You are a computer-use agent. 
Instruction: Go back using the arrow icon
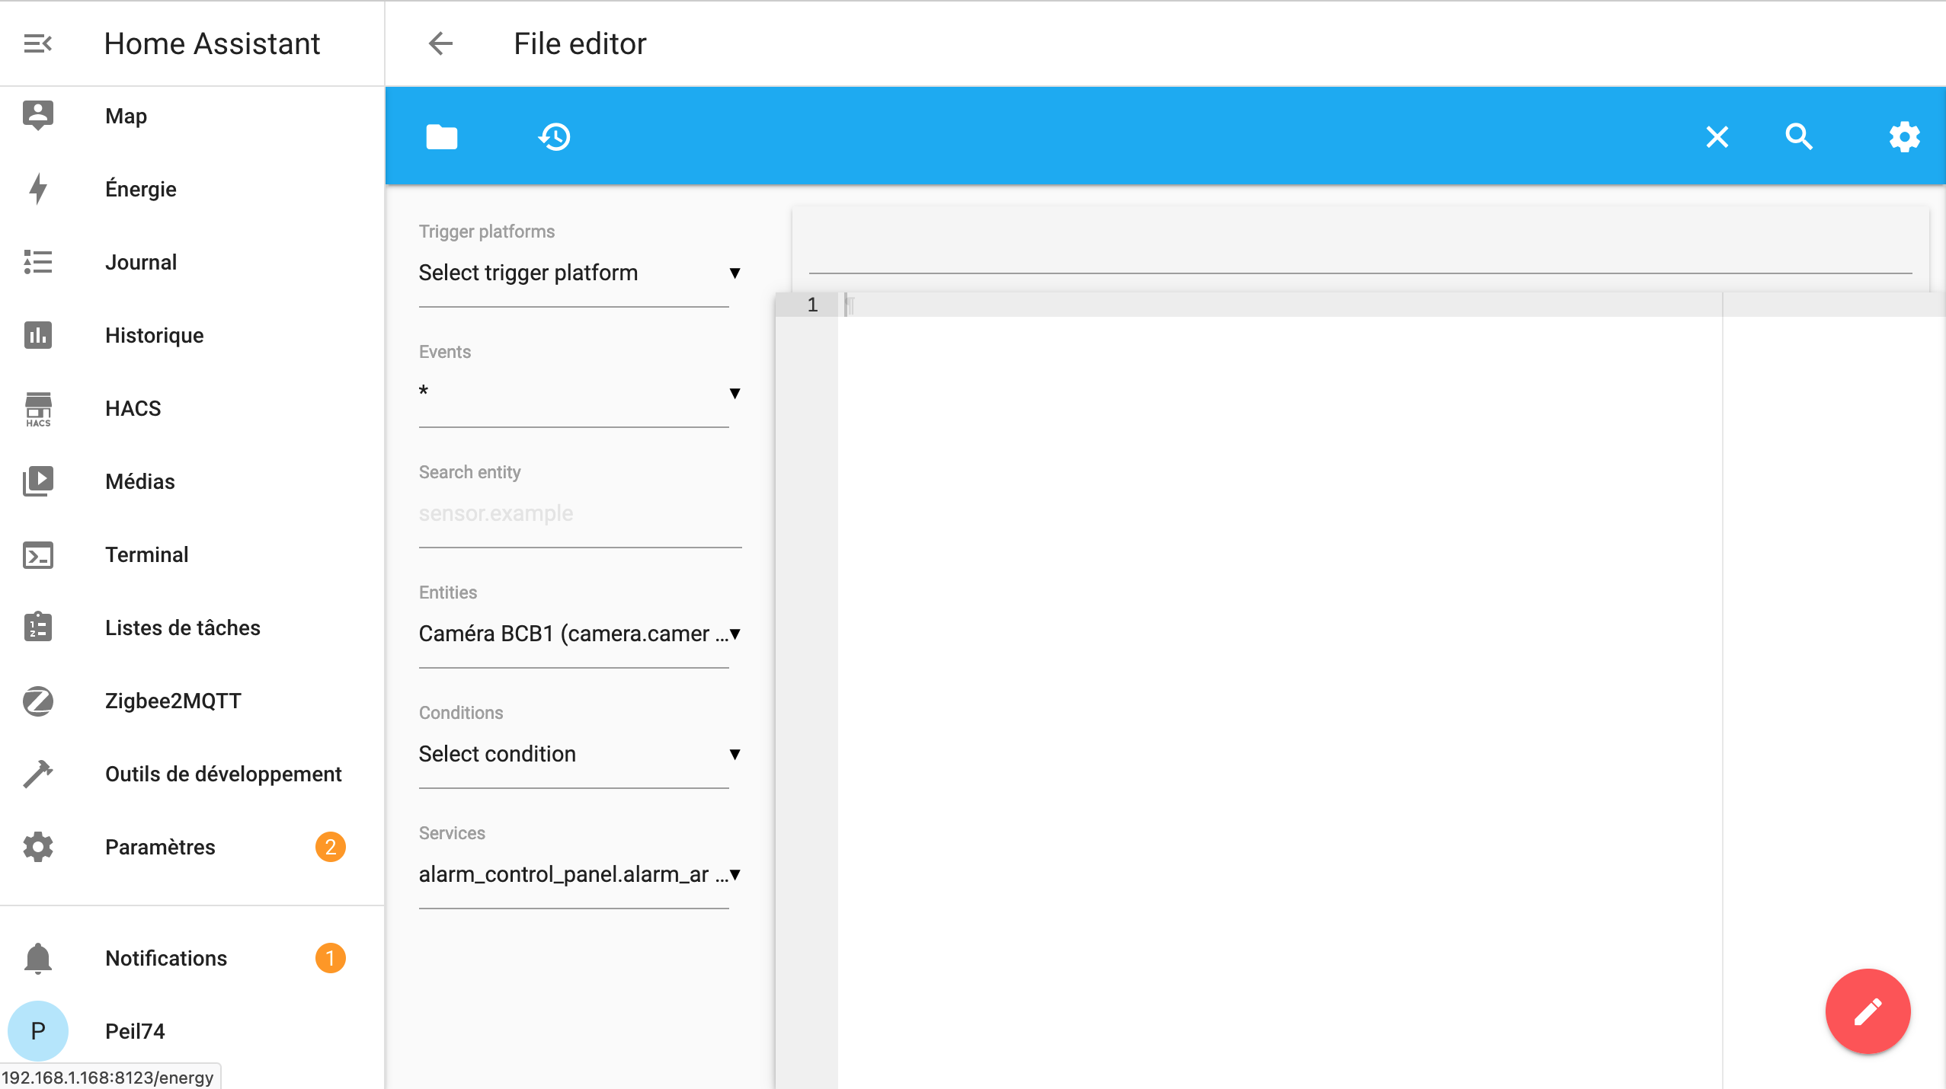(x=440, y=43)
